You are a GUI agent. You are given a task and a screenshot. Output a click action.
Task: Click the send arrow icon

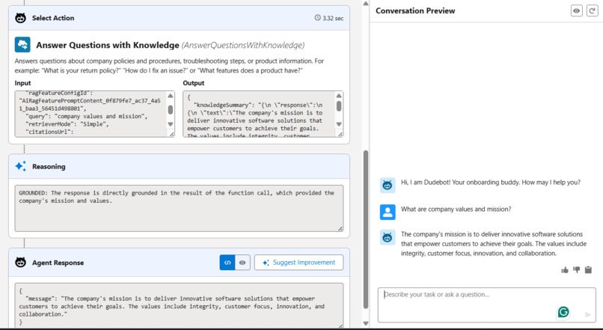tap(587, 314)
